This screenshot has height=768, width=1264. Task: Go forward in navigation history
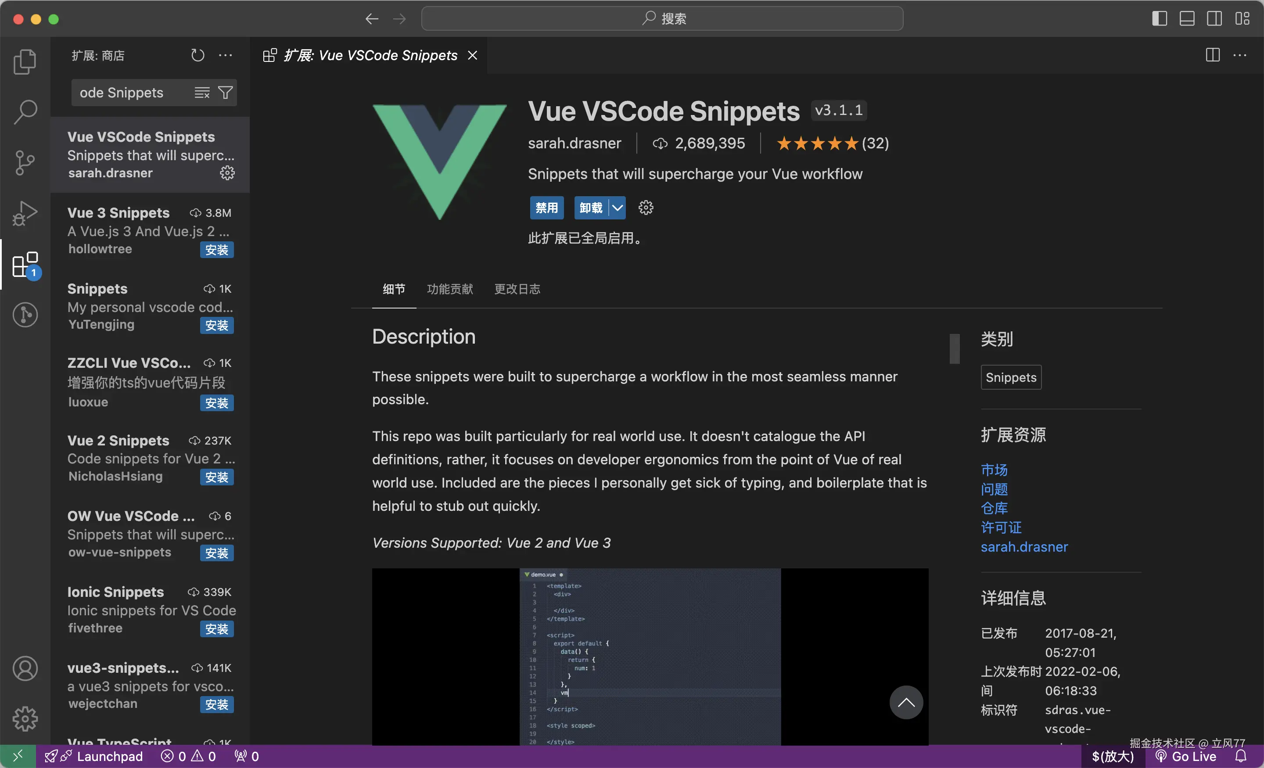[x=399, y=19]
